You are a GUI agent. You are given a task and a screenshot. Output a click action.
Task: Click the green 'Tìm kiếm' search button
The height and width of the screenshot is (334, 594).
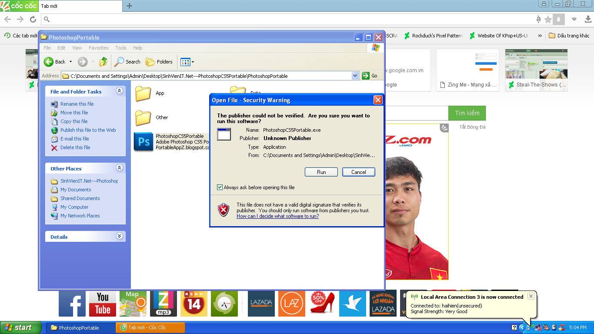click(x=467, y=113)
